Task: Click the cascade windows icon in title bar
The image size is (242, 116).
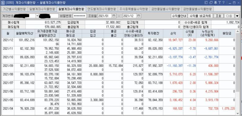Action: [x=211, y=2]
